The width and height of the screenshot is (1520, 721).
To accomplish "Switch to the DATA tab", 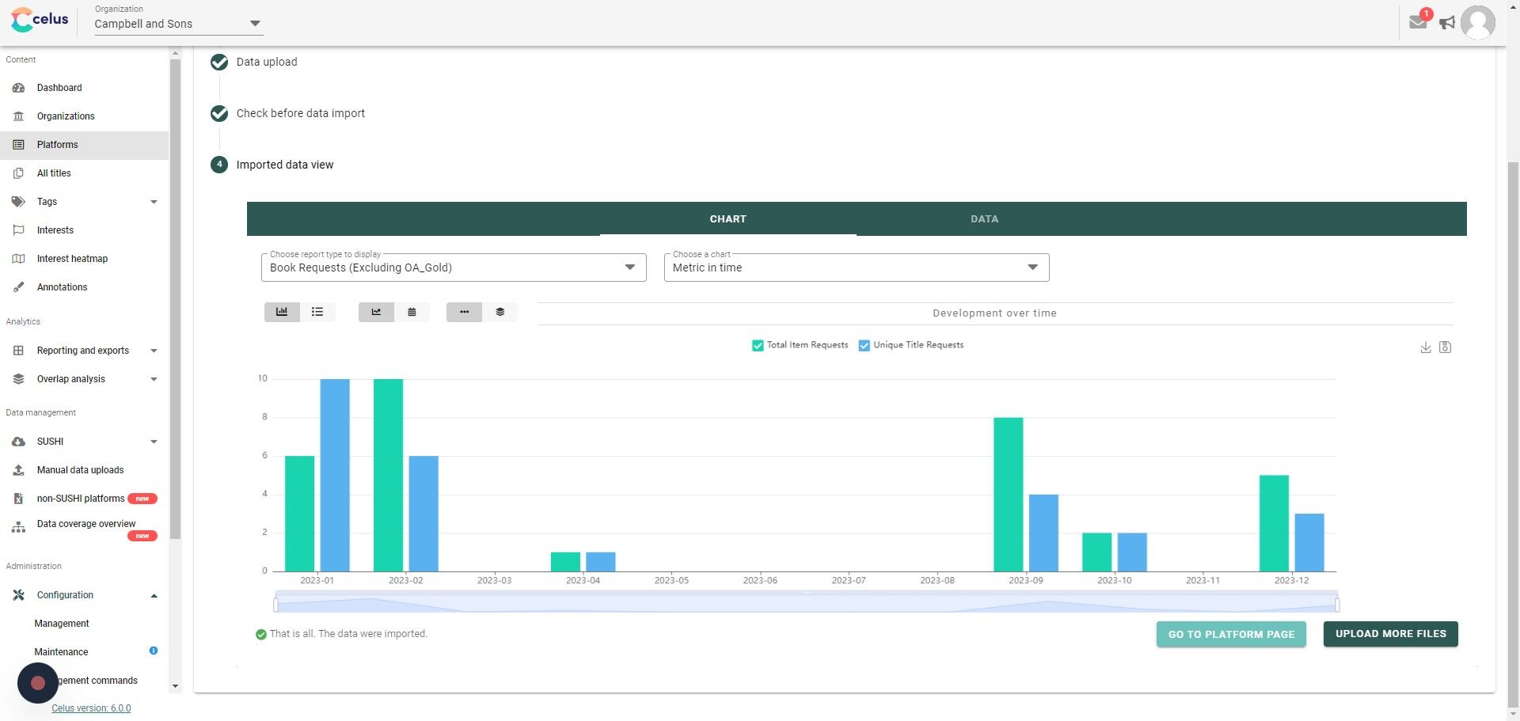I will 984,219.
